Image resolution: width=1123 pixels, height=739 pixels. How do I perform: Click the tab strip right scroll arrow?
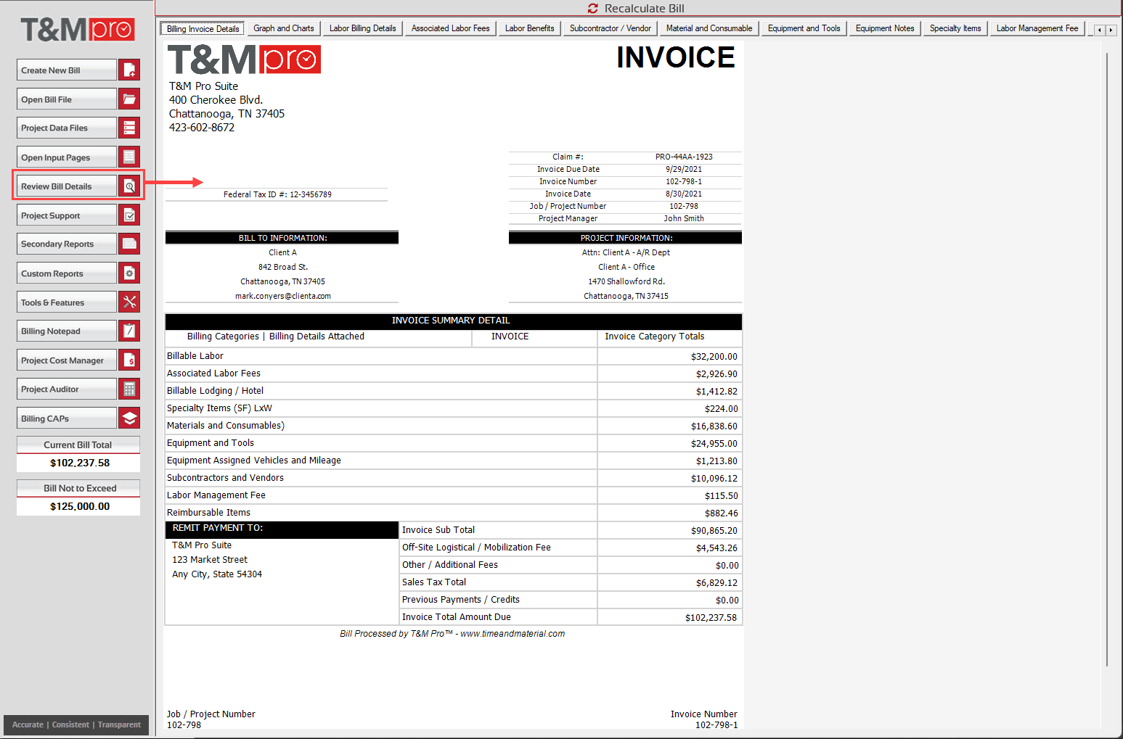tap(1111, 30)
